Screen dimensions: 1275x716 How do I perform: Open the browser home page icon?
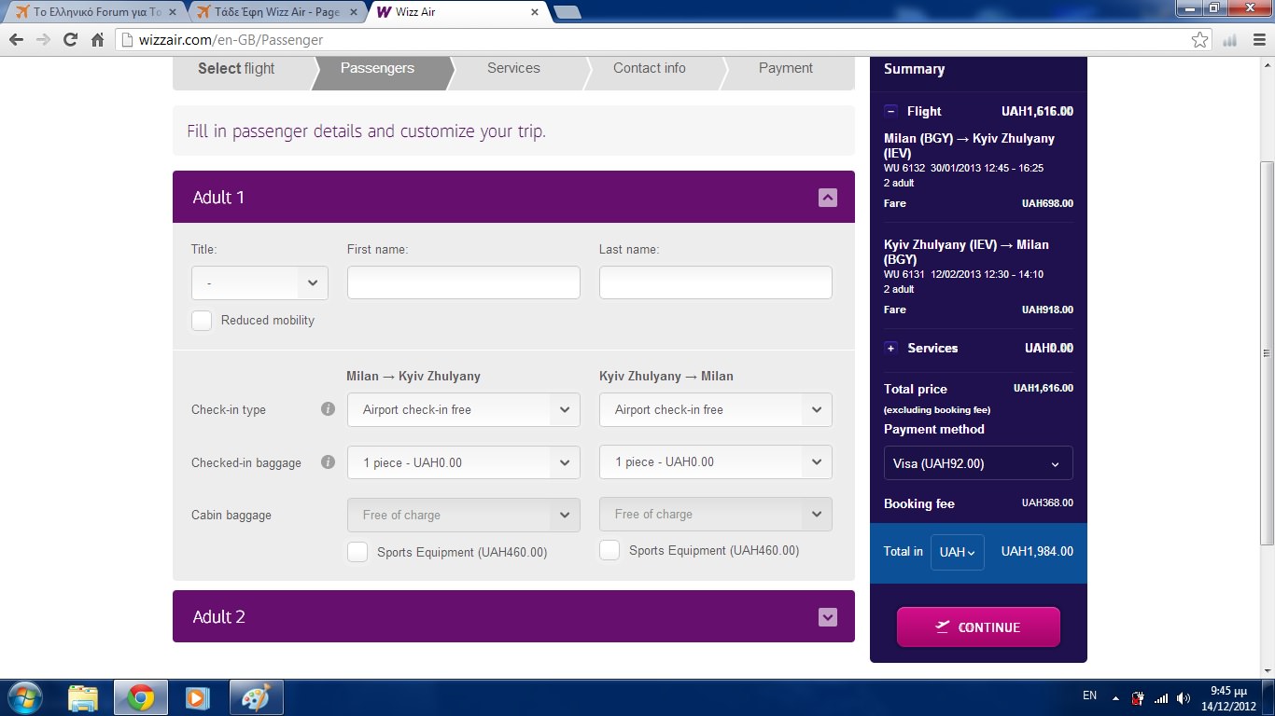click(97, 40)
